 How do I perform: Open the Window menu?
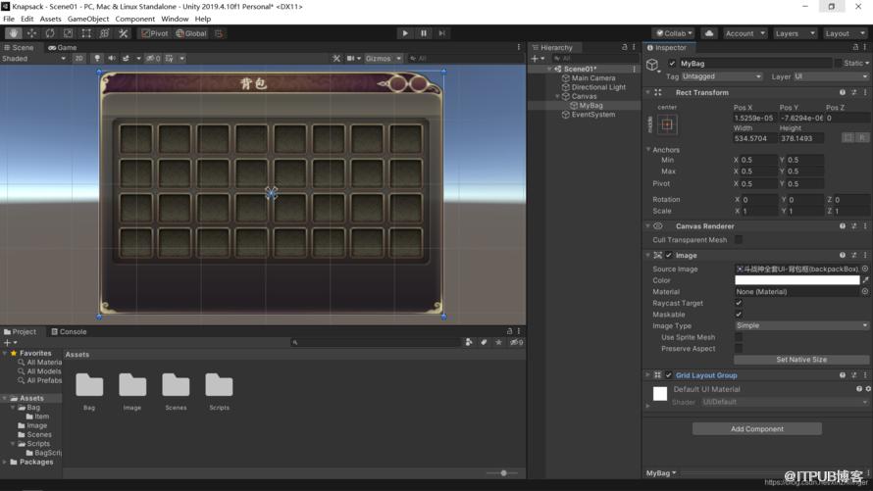(175, 19)
